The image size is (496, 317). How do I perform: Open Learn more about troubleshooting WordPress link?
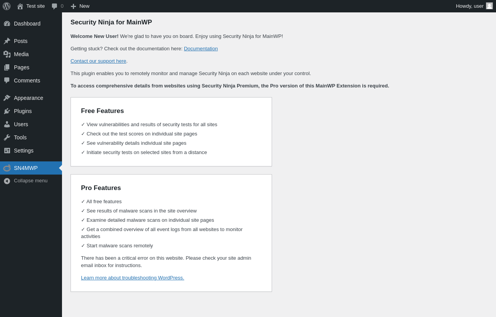pos(133,278)
